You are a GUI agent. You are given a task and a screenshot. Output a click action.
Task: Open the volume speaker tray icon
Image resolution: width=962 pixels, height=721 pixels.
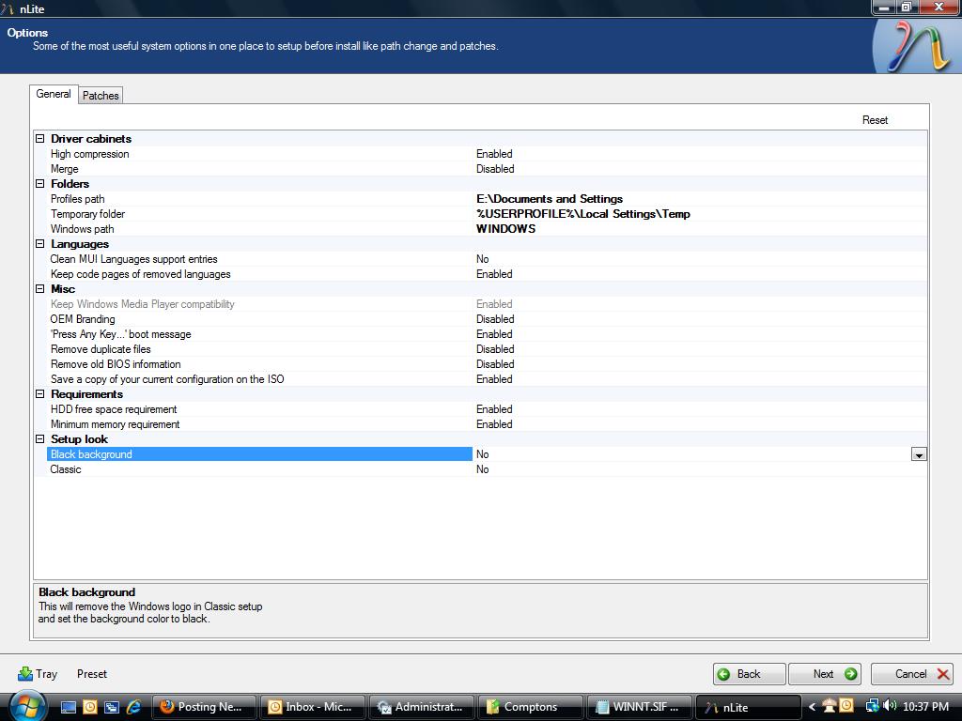tap(889, 706)
